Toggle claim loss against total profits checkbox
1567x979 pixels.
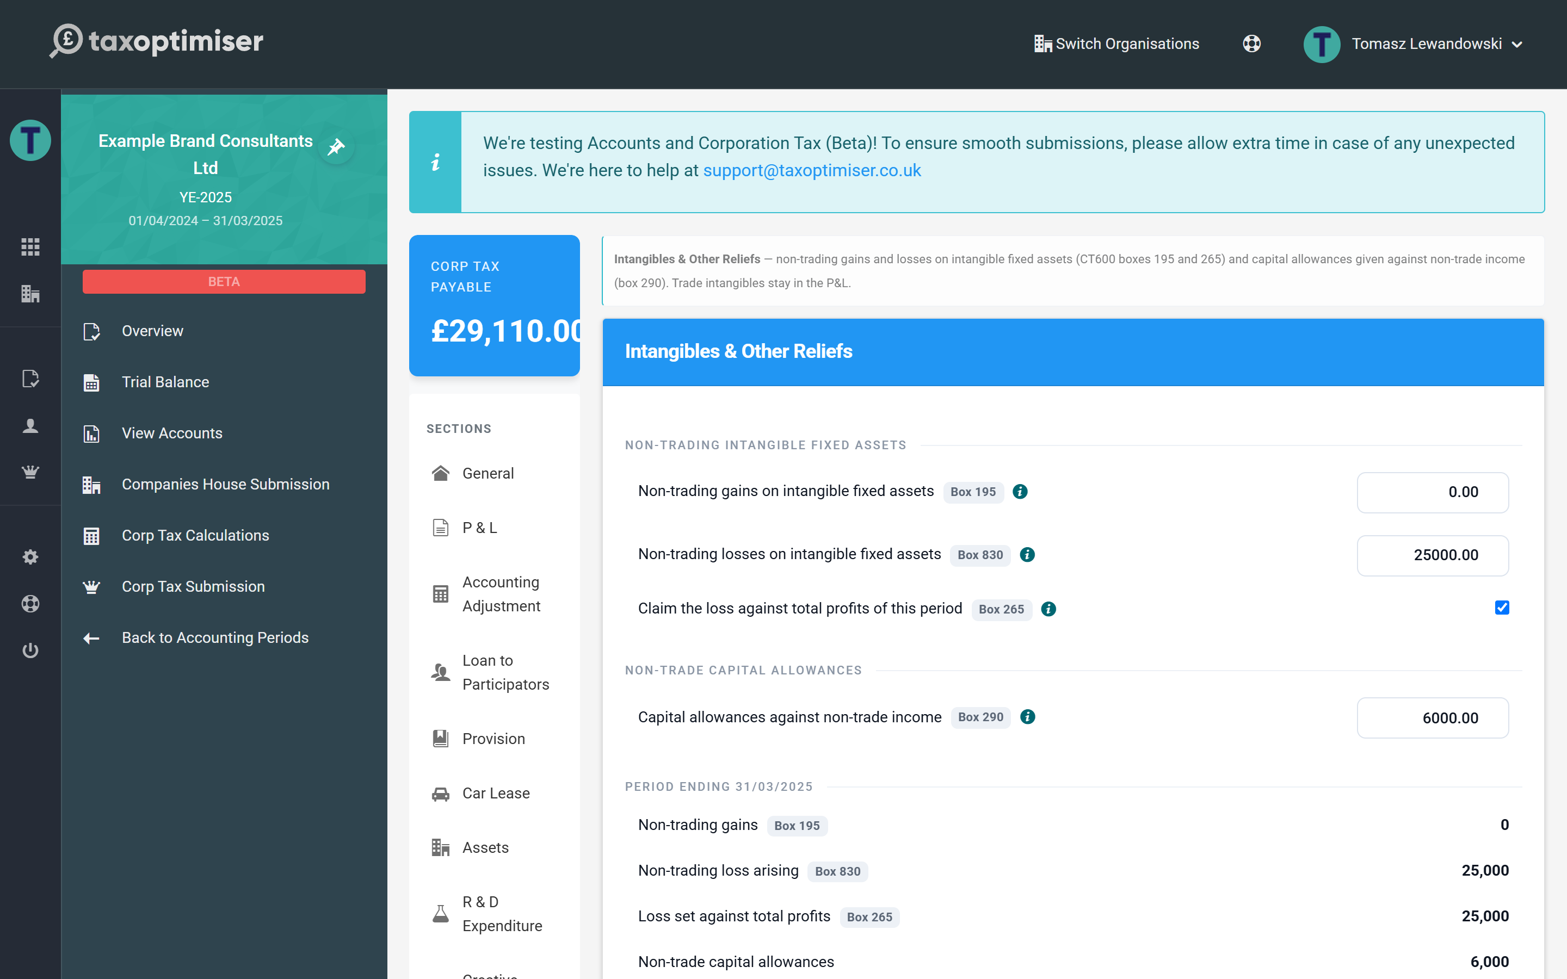pyautogui.click(x=1502, y=608)
